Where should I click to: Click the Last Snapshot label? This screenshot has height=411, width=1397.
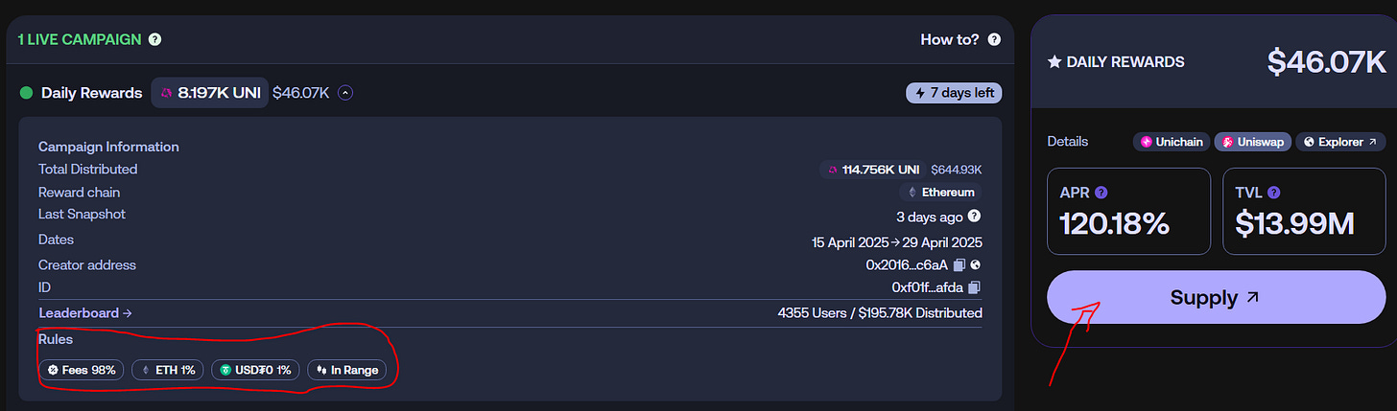tap(82, 215)
